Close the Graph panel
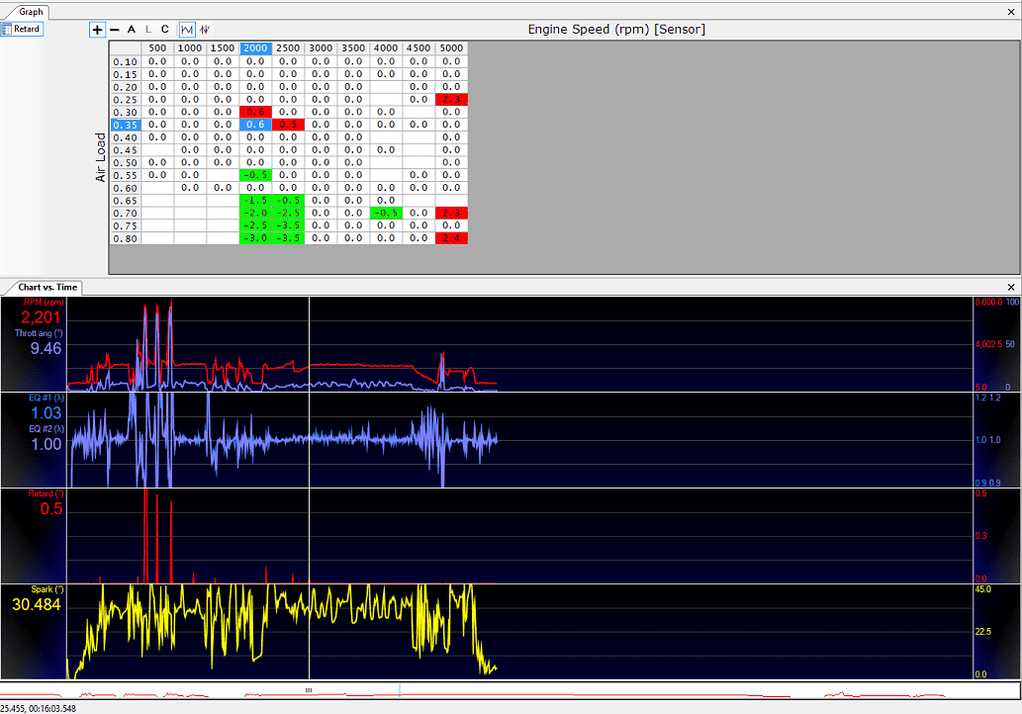This screenshot has height=714, width=1022. point(1011,12)
